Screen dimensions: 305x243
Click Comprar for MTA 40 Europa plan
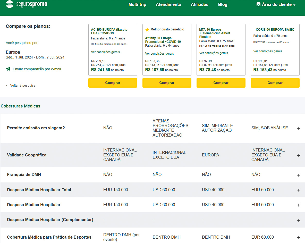point(221,83)
